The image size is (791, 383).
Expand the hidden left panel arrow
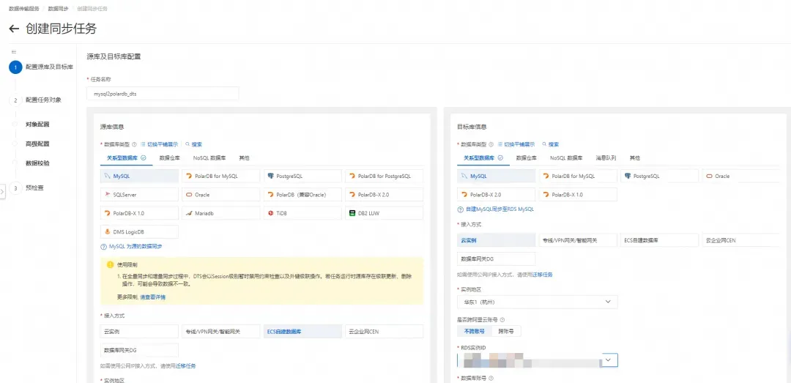pyautogui.click(x=2, y=191)
